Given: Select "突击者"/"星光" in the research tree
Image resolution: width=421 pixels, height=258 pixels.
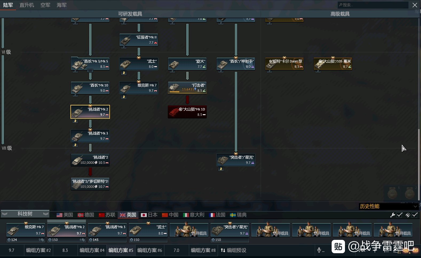Looking at the screenshot, I should pyautogui.click(x=236, y=160).
